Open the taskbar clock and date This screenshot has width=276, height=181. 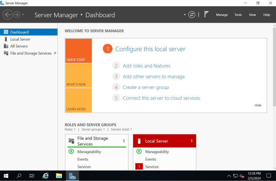pyautogui.click(x=254, y=176)
